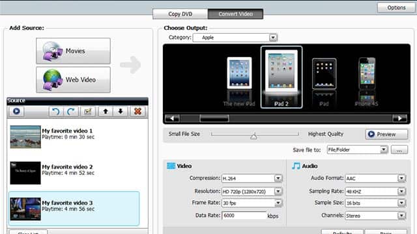Move selected video down in list
Image resolution: width=417 pixels, height=234 pixels.
(121, 111)
